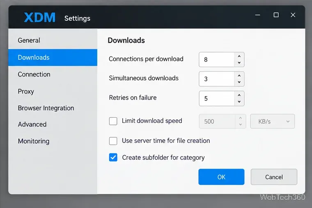Open the General settings section
Viewport: 312px width, 208px height.
[x=53, y=40]
